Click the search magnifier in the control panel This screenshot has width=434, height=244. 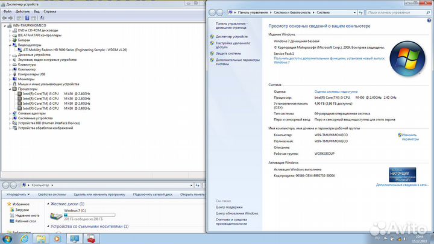(428, 13)
